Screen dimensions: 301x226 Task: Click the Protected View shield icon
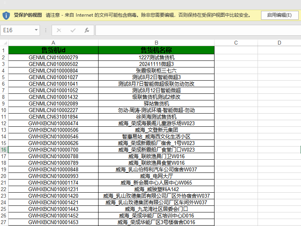(x=6, y=16)
